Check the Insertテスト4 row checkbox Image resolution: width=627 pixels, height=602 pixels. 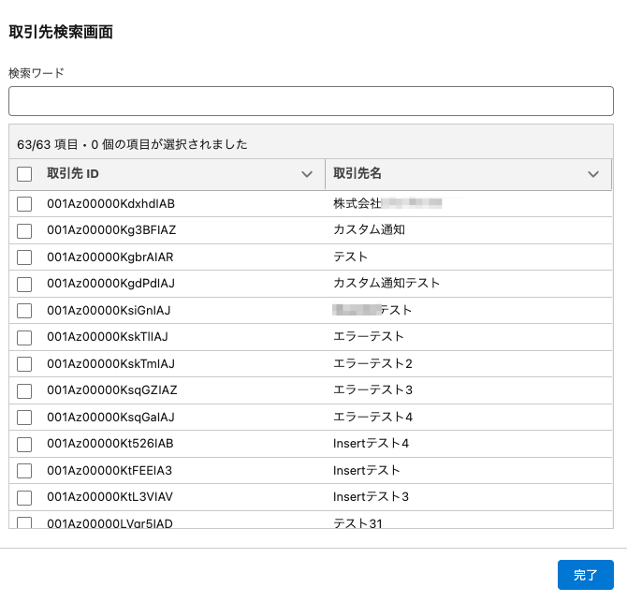[24, 444]
